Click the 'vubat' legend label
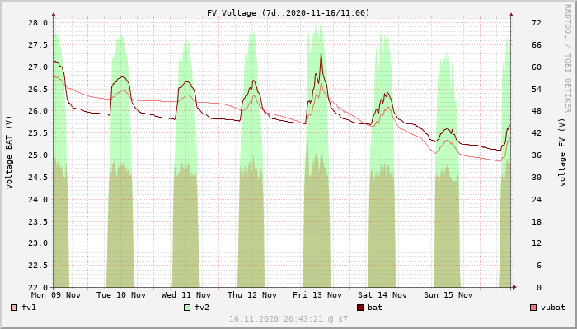Viewport: 577px width, 329px height. tap(553, 308)
